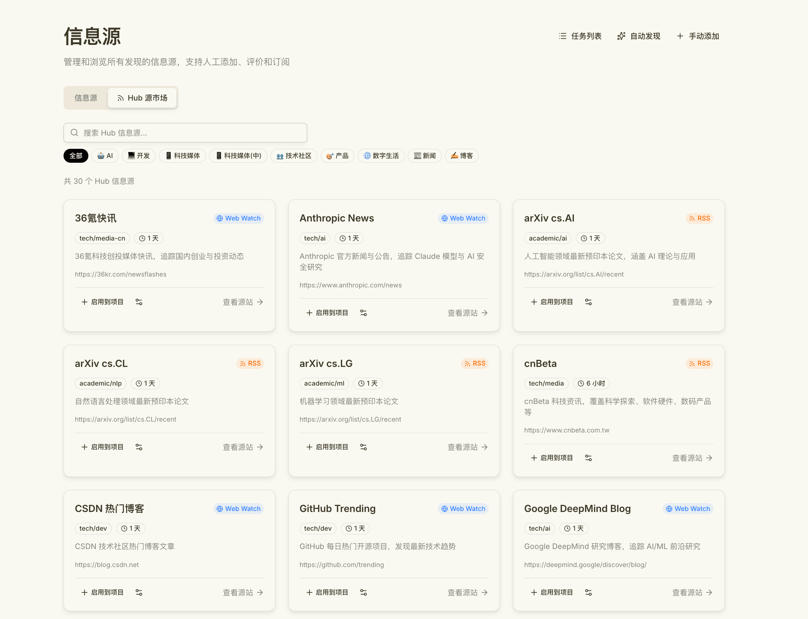Enable Google DeepMind Blog to project
Screen dimensions: 808x619
pyautogui.click(x=552, y=592)
